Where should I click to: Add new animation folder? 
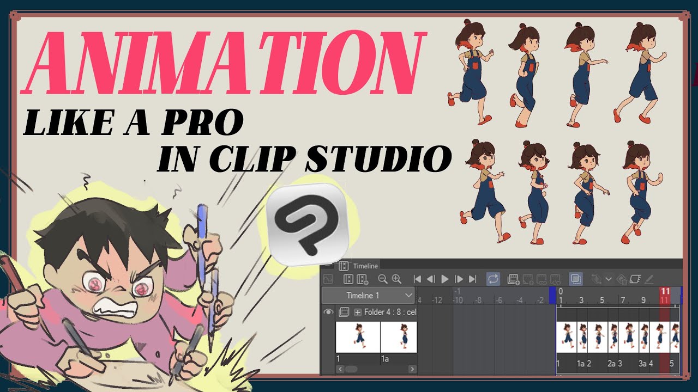click(514, 279)
